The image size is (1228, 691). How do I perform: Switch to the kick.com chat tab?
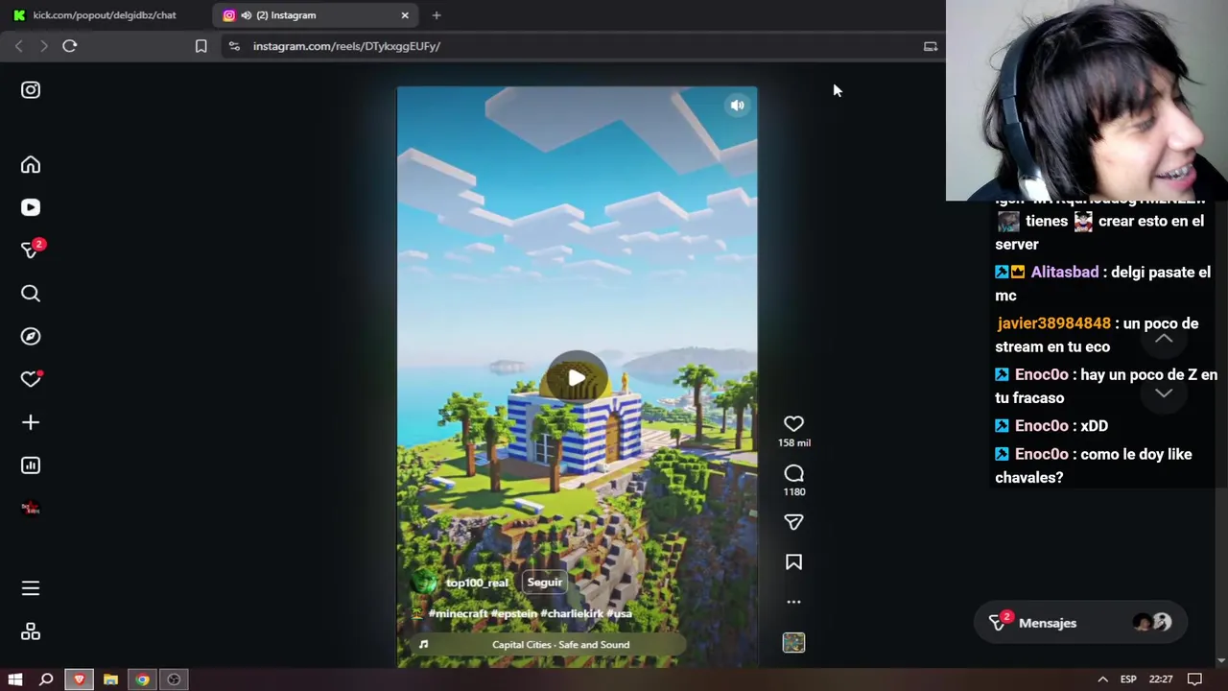(x=104, y=15)
